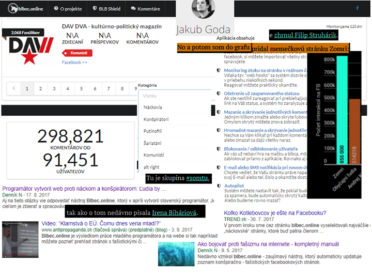The image size is (372, 276).
Task: Go to pagination page 1
Action: click(27, 88)
